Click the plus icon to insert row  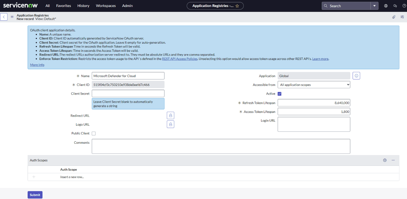click(x=34, y=177)
